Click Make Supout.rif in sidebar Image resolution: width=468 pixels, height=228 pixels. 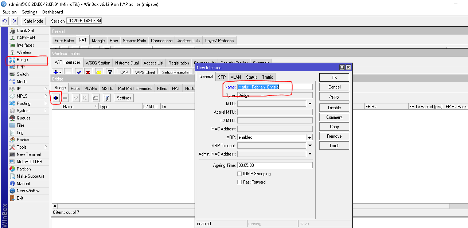pos(30,176)
